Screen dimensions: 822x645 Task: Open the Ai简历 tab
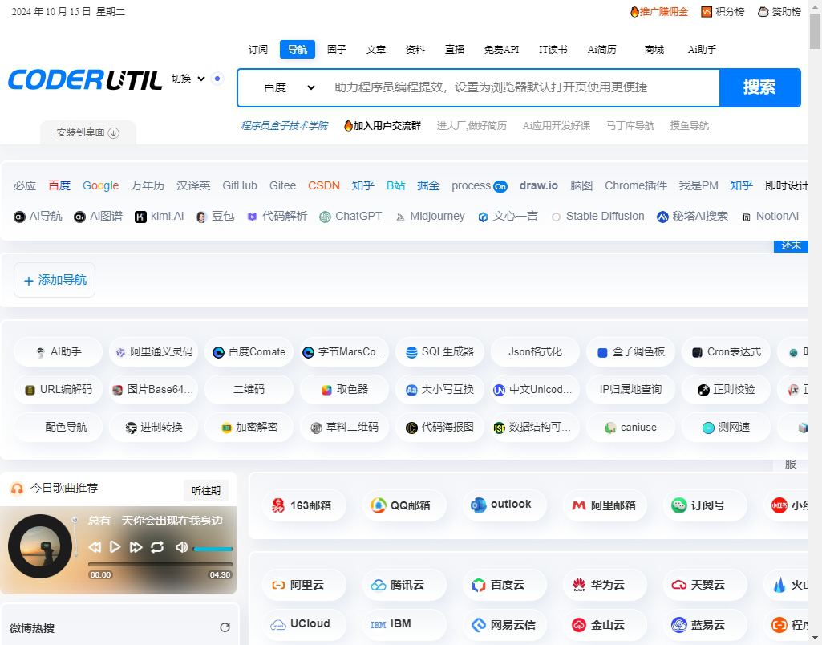coord(601,49)
